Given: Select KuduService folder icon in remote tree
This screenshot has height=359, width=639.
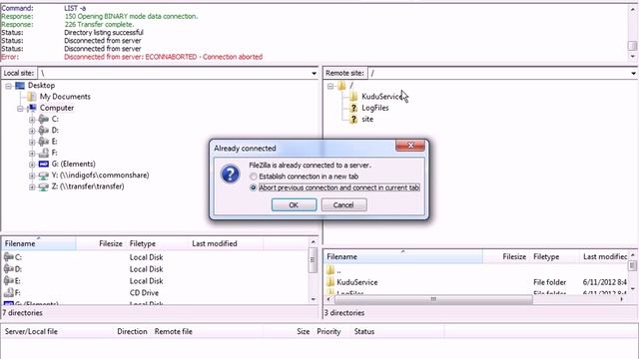Looking at the screenshot, I should click(x=353, y=97).
